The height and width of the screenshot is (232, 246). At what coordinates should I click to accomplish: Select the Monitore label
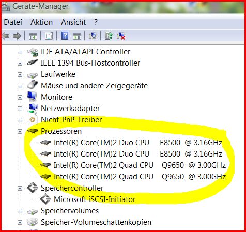56,97
